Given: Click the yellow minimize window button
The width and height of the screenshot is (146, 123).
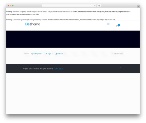Looking at the screenshot, I should click(x=11, y=6).
